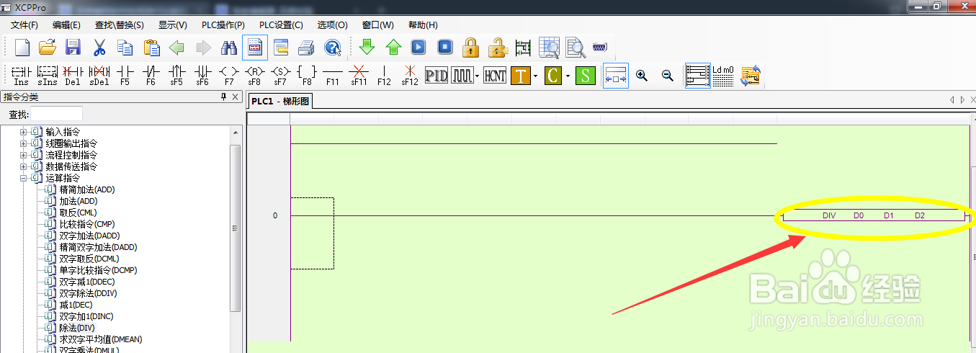Copy selection with the copy icon
976x353 pixels.
click(125, 48)
